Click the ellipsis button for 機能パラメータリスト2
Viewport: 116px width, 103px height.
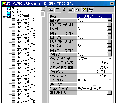click(x=109, y=33)
